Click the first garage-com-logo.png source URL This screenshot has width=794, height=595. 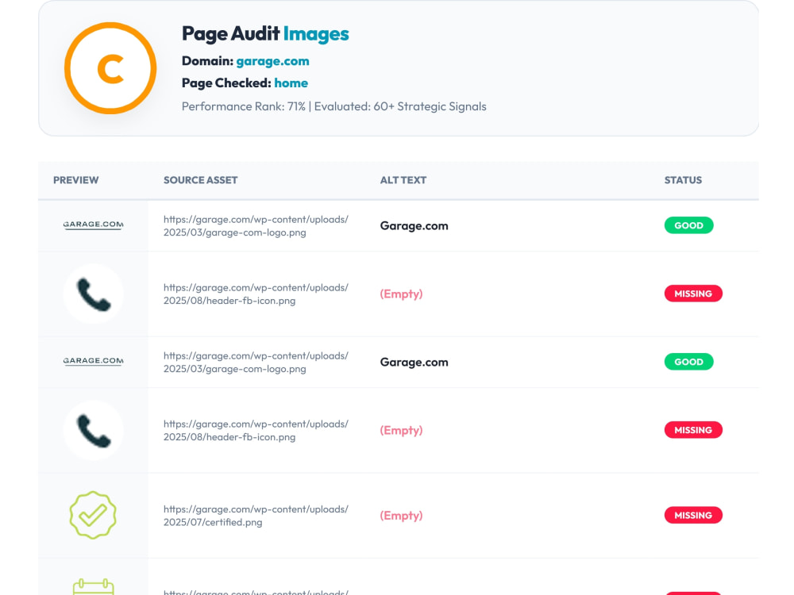256,225
